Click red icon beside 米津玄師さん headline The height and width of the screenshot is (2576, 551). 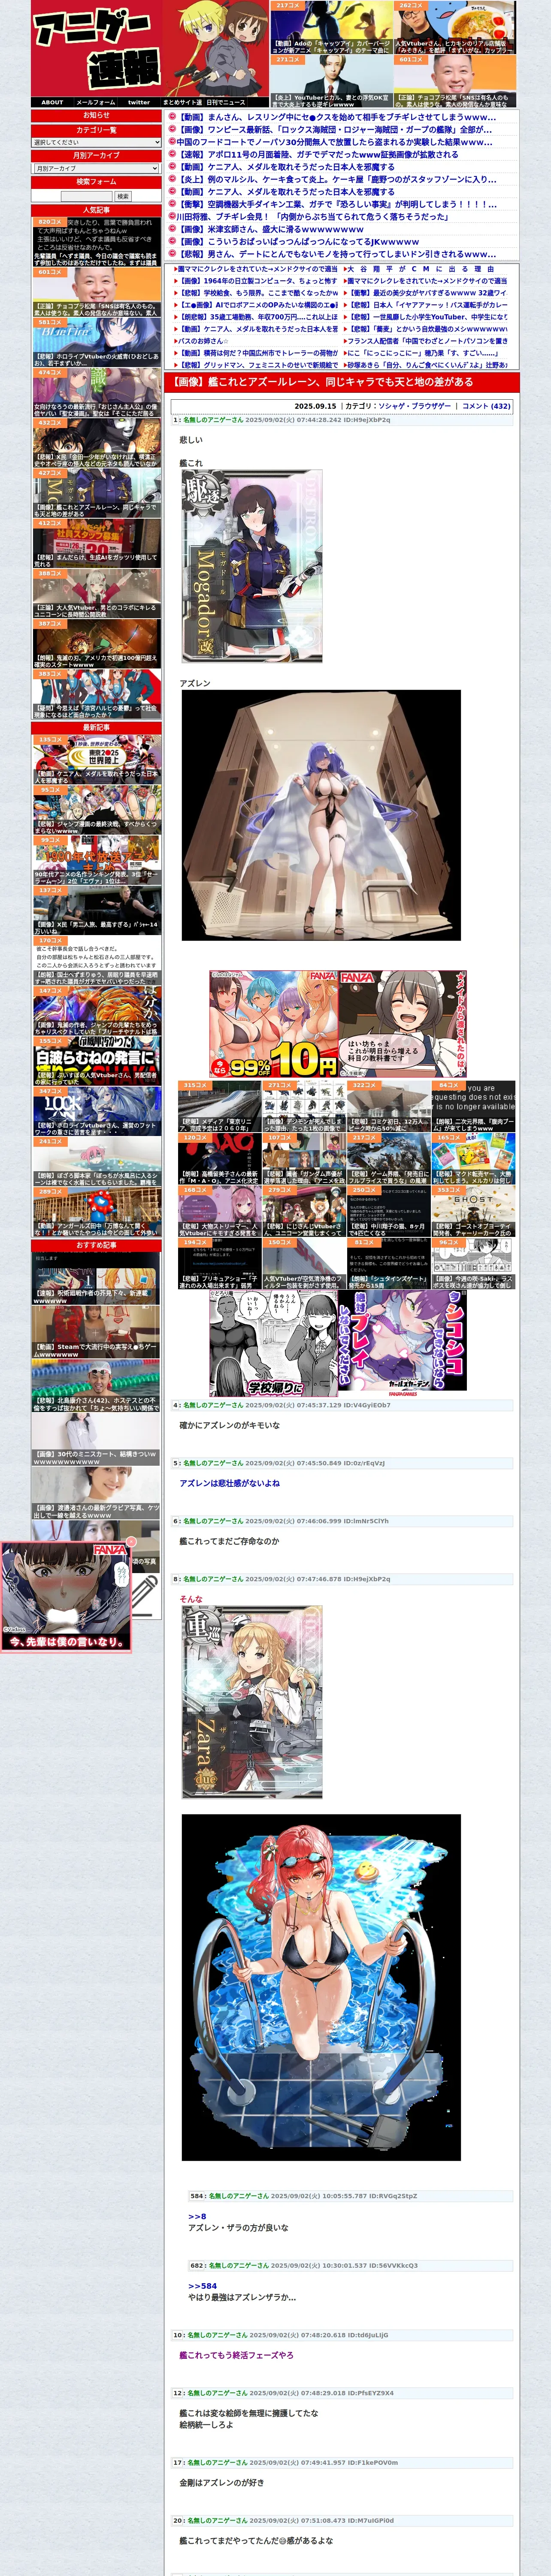pyautogui.click(x=172, y=229)
